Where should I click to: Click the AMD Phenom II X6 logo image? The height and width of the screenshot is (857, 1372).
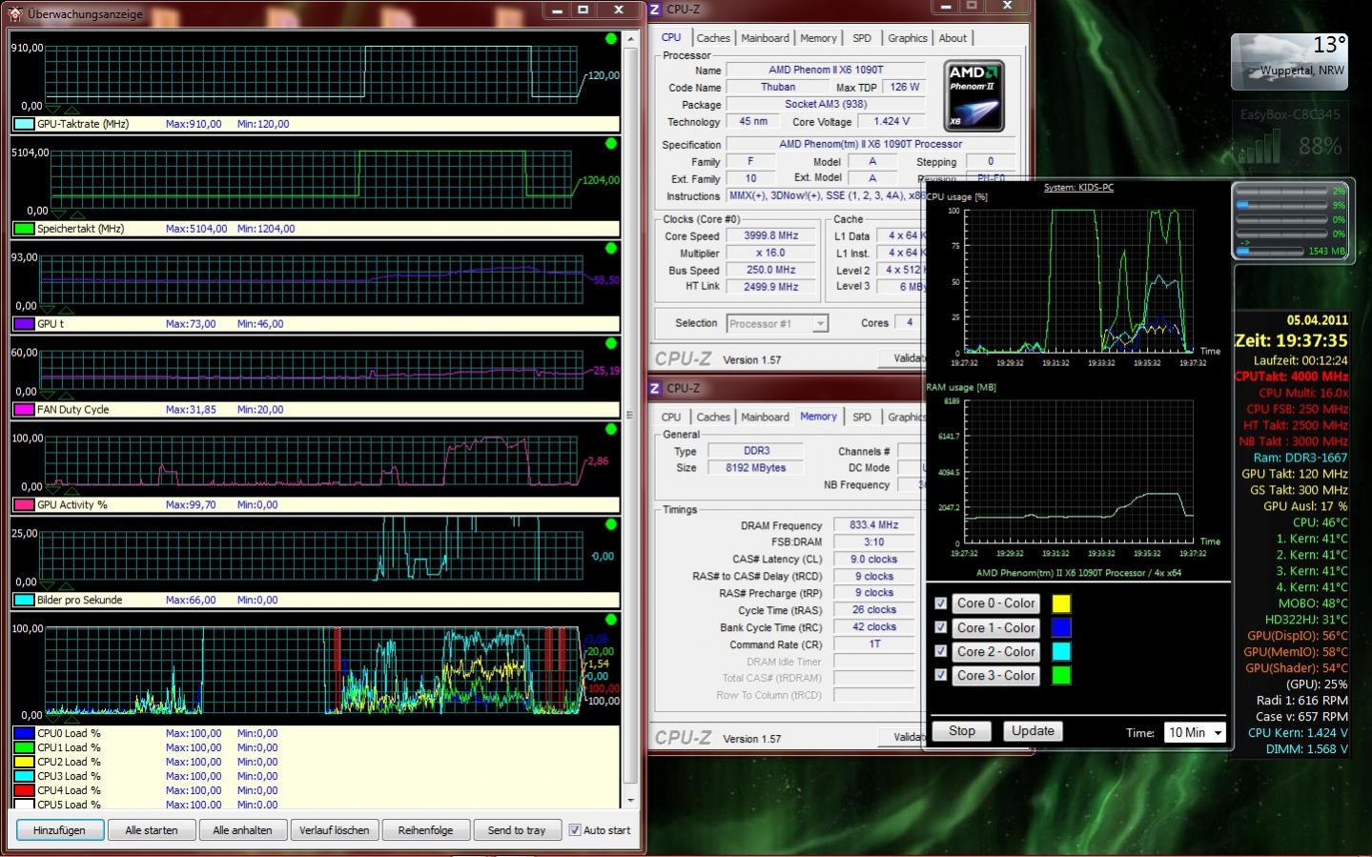[973, 95]
